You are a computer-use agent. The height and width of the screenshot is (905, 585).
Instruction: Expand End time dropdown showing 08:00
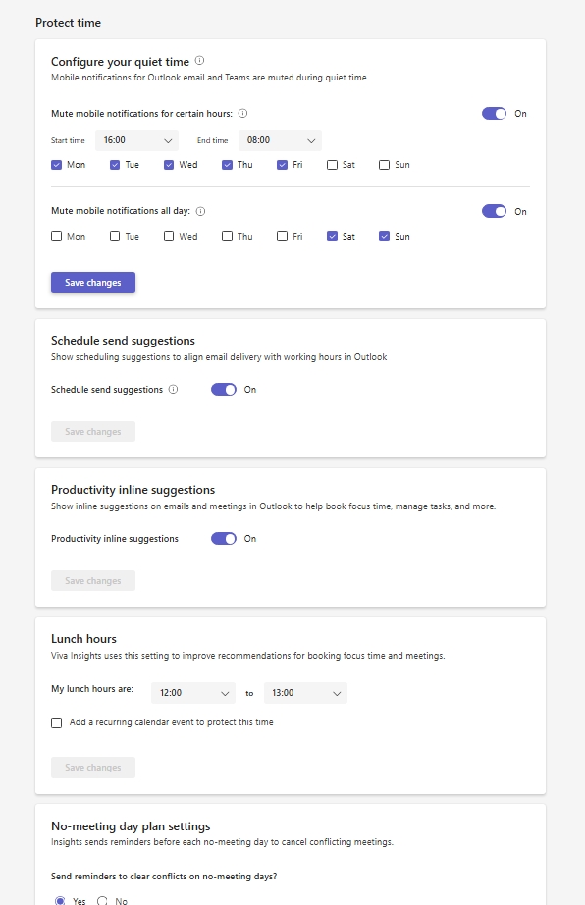[280, 140]
